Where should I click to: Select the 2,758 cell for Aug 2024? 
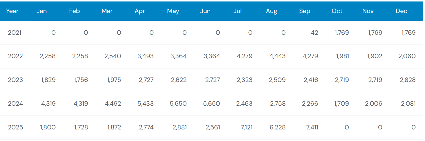coord(277,104)
